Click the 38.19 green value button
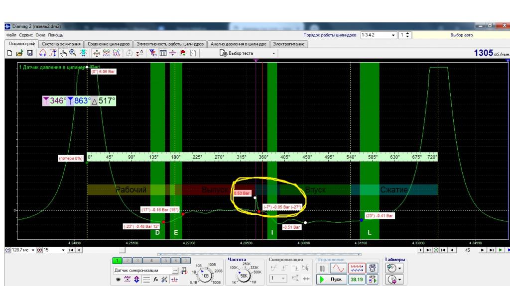This screenshot has height=286, width=510. [x=357, y=279]
